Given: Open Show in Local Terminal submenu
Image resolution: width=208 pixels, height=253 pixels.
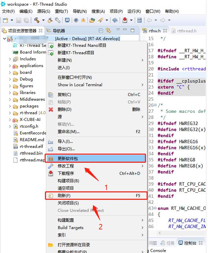Looking at the screenshot, I should click(97, 85).
